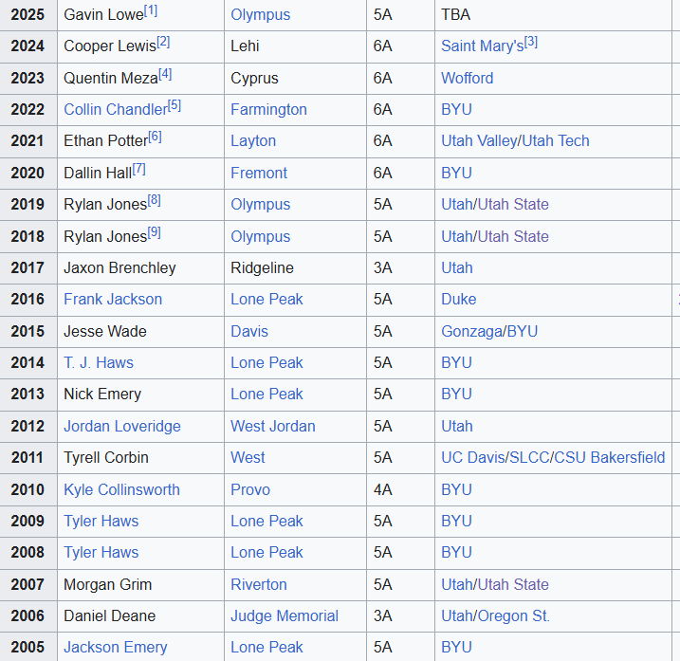Click BYU in Kyle Collinsworth's row

point(456,489)
